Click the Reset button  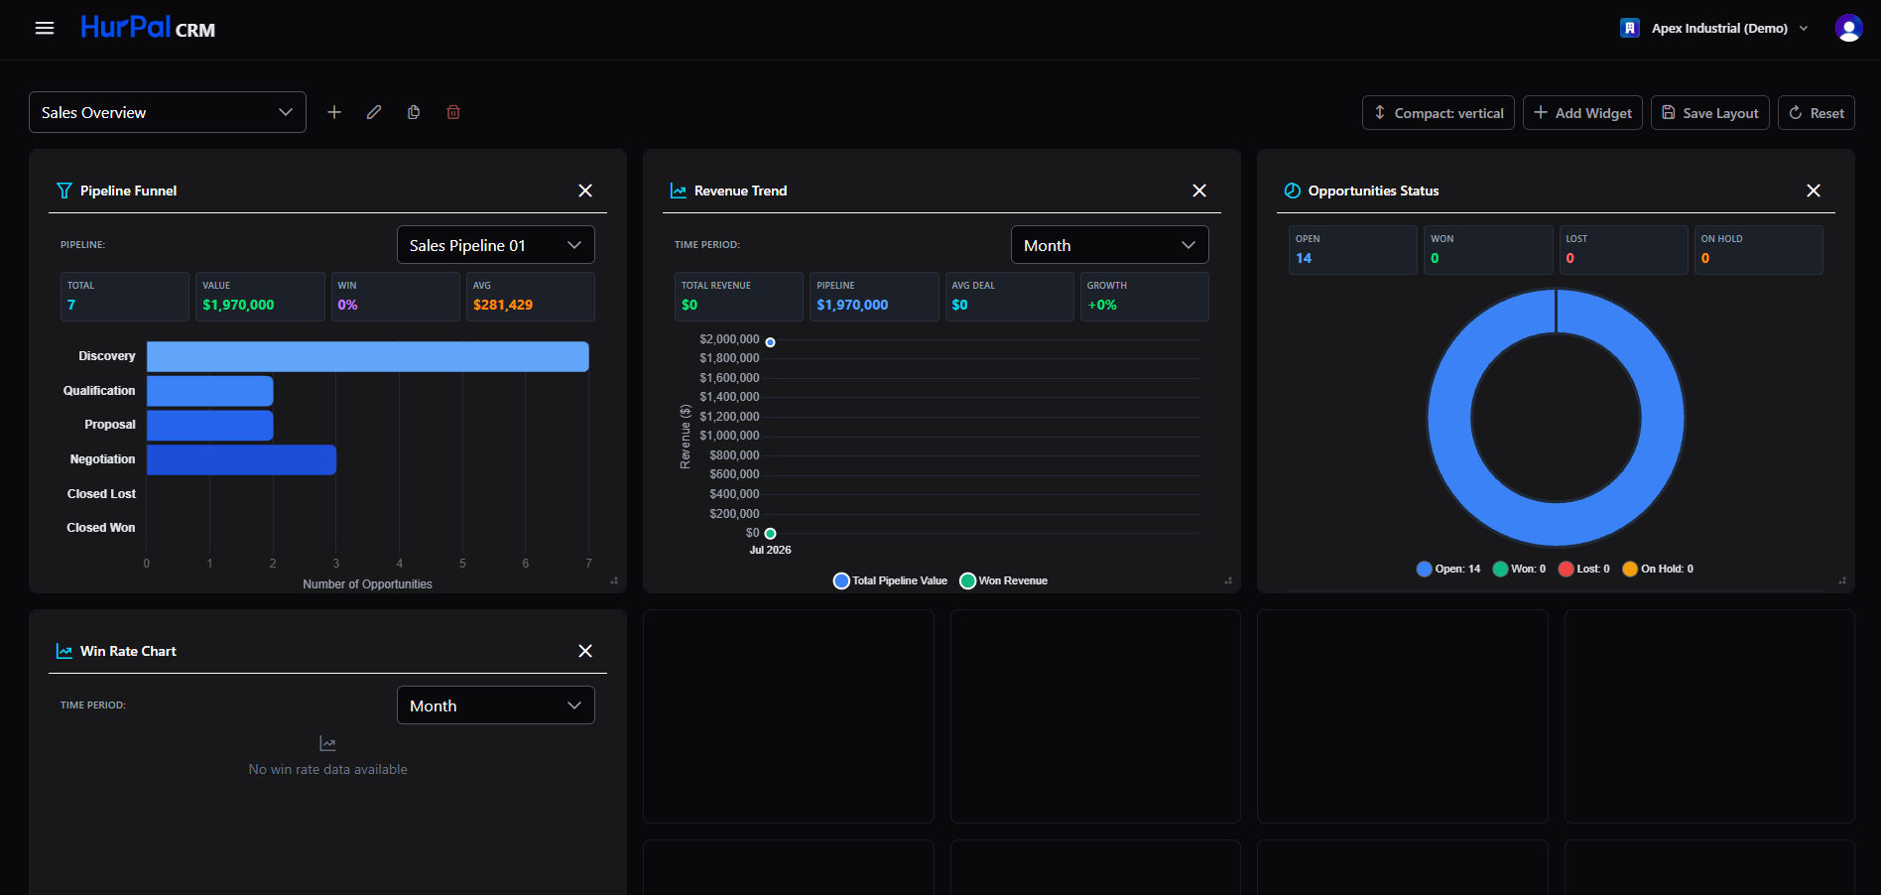click(x=1817, y=113)
